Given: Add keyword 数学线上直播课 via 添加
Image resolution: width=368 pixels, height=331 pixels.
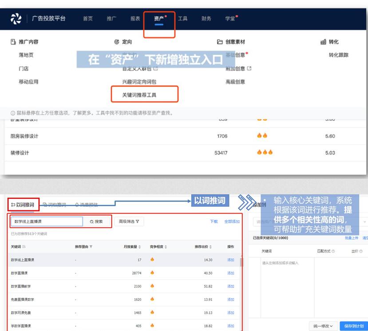Looking at the screenshot, I should [231, 260].
